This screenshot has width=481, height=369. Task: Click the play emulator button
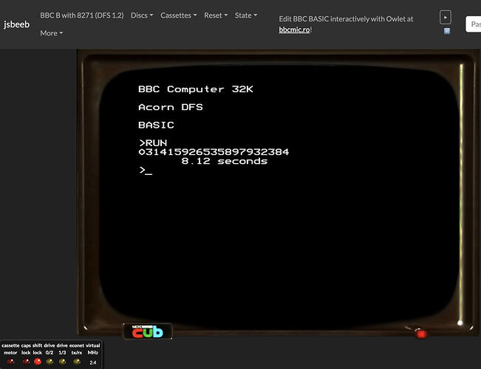[x=446, y=18]
